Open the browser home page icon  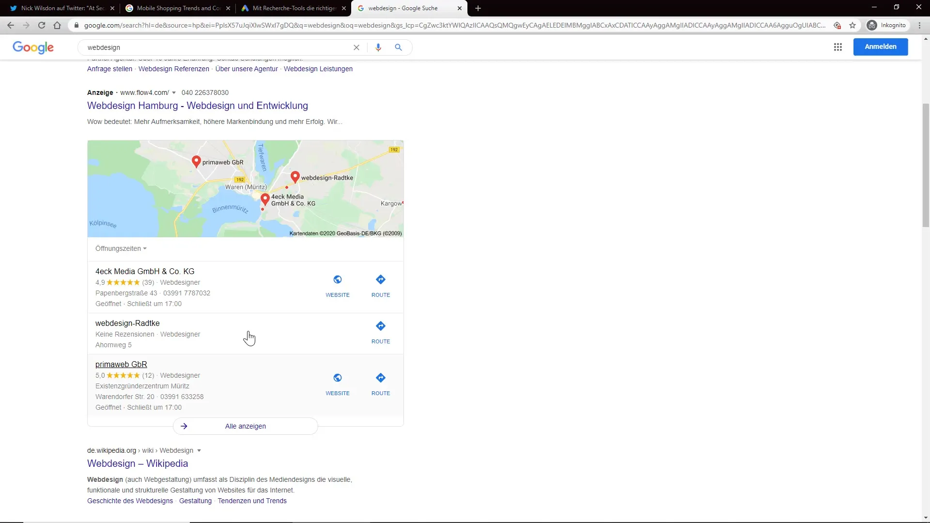(x=57, y=25)
